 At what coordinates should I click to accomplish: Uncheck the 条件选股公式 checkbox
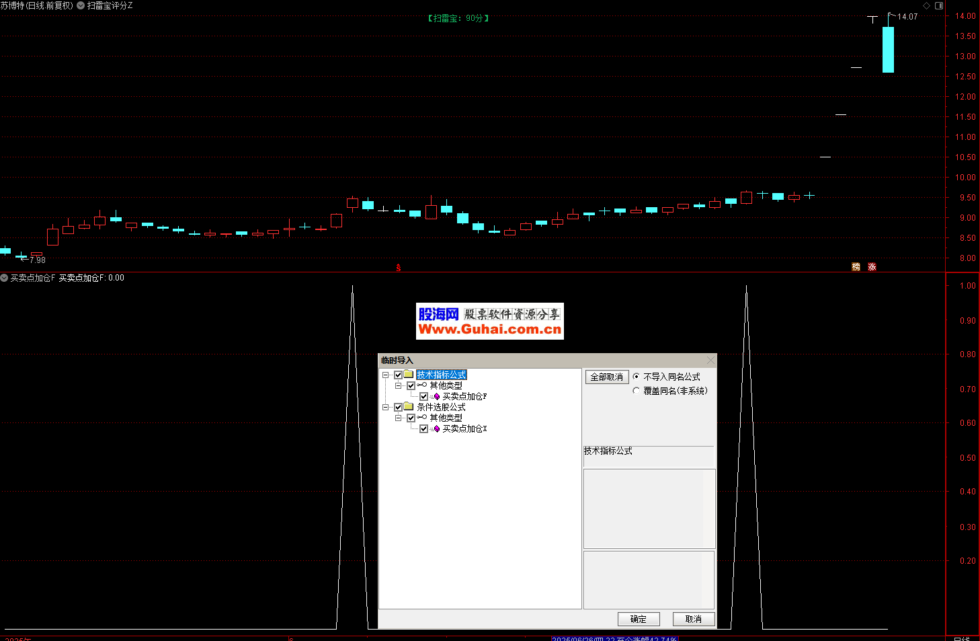coord(398,407)
